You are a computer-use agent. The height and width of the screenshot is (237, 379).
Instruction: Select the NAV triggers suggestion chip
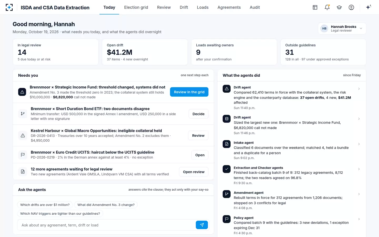(x=60, y=214)
